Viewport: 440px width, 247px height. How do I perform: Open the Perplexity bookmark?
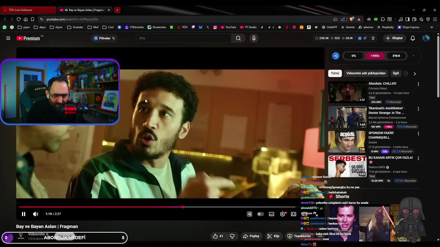click(x=385, y=27)
